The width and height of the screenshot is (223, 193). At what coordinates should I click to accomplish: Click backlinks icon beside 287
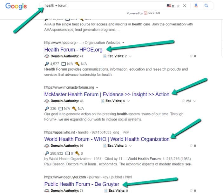[x=183, y=101]
